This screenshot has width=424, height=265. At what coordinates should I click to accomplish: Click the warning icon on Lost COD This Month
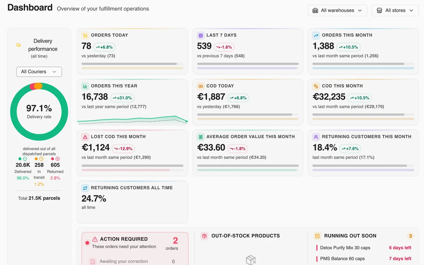[85, 137]
